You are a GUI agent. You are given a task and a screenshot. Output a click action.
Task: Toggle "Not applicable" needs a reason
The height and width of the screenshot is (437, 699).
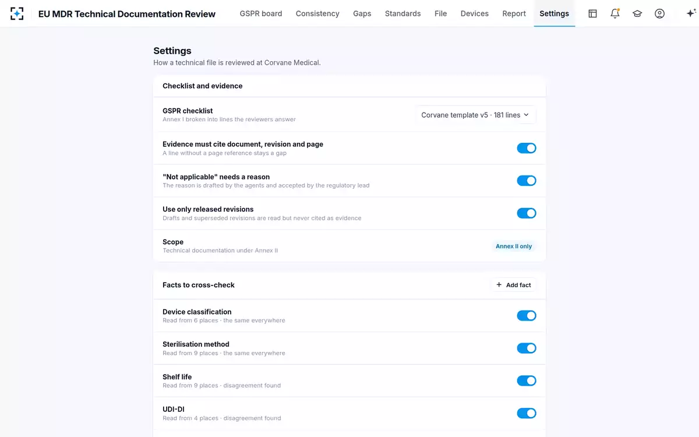[x=527, y=181]
